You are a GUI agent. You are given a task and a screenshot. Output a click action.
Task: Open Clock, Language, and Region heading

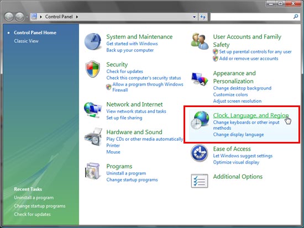tap(251, 115)
